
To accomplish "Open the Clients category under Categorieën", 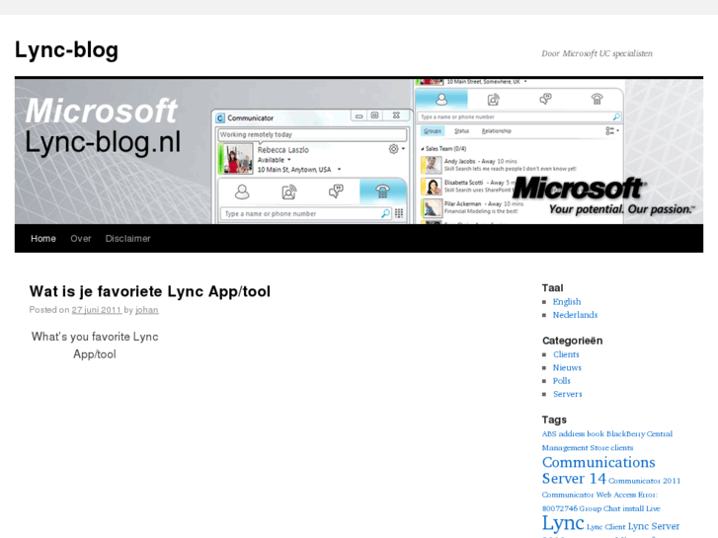I will click(x=566, y=354).
